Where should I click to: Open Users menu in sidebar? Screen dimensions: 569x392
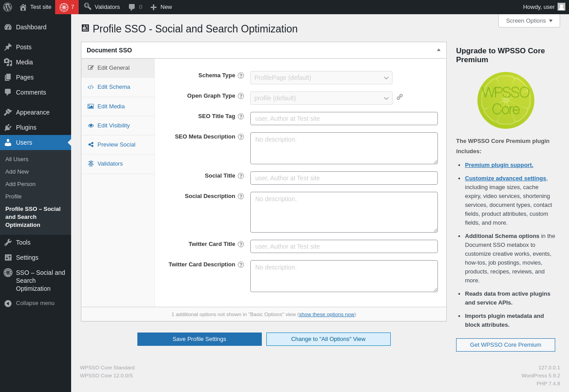coord(36,143)
